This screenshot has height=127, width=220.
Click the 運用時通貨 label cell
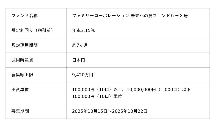click(x=22, y=60)
